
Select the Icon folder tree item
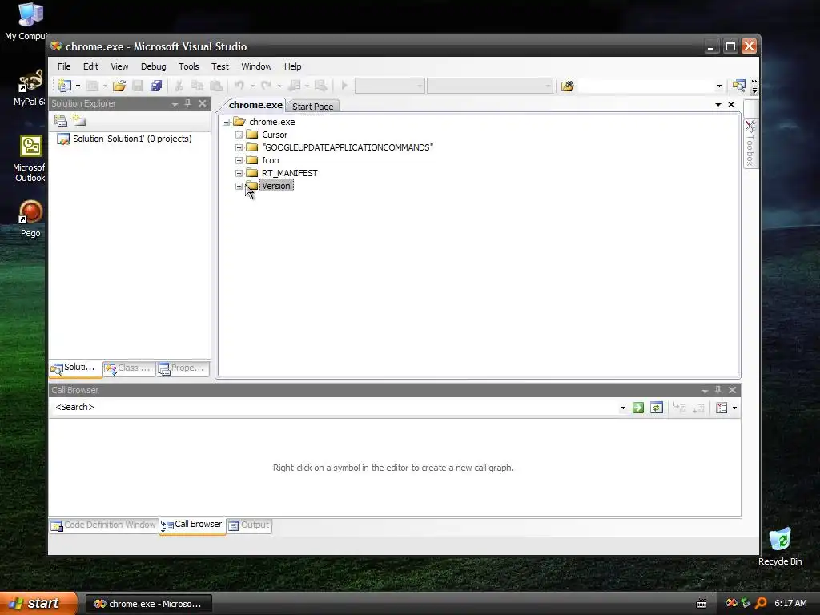(x=271, y=160)
